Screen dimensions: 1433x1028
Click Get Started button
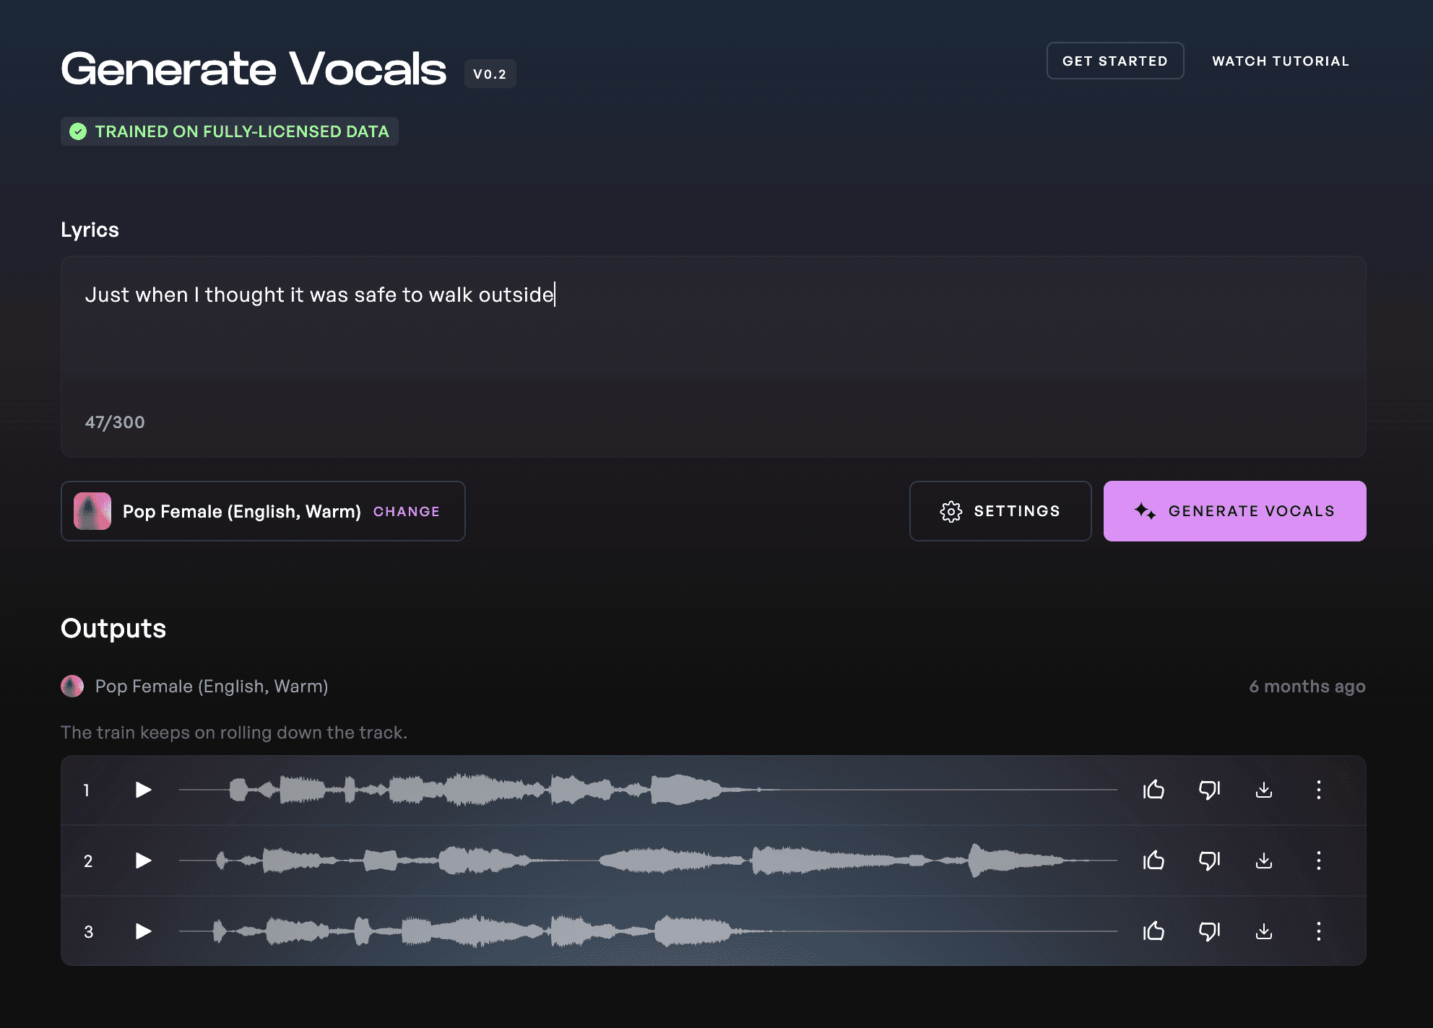[x=1115, y=61]
